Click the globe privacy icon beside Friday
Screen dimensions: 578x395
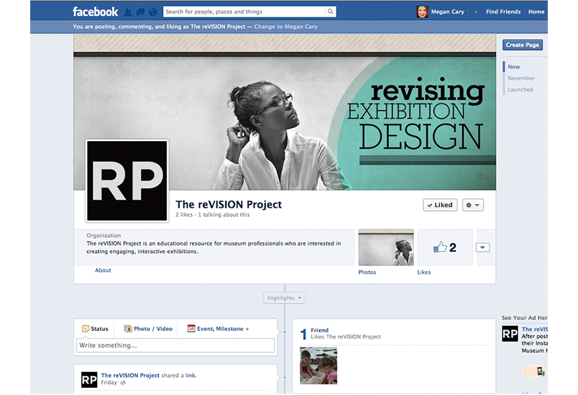click(123, 383)
